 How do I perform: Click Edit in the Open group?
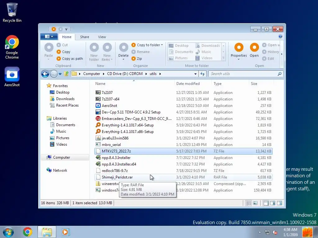(x=268, y=59)
